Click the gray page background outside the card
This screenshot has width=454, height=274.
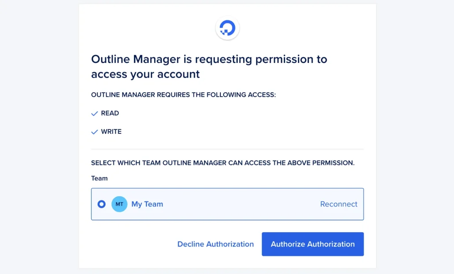(x=40, y=133)
